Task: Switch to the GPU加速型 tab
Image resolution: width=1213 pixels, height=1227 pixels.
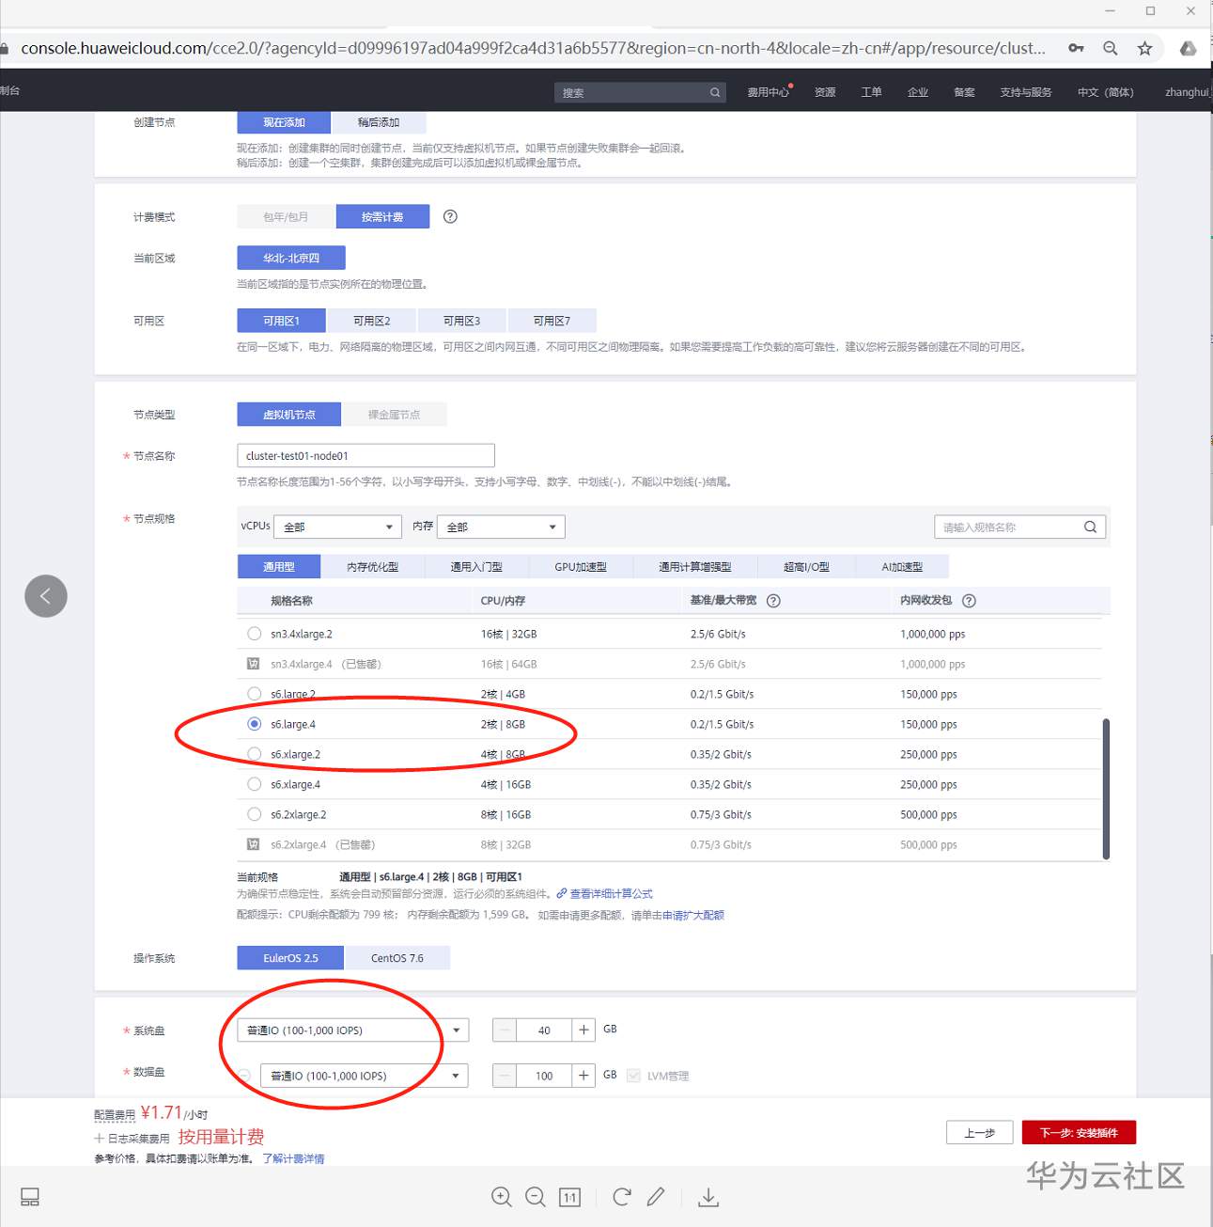Action: (x=581, y=567)
